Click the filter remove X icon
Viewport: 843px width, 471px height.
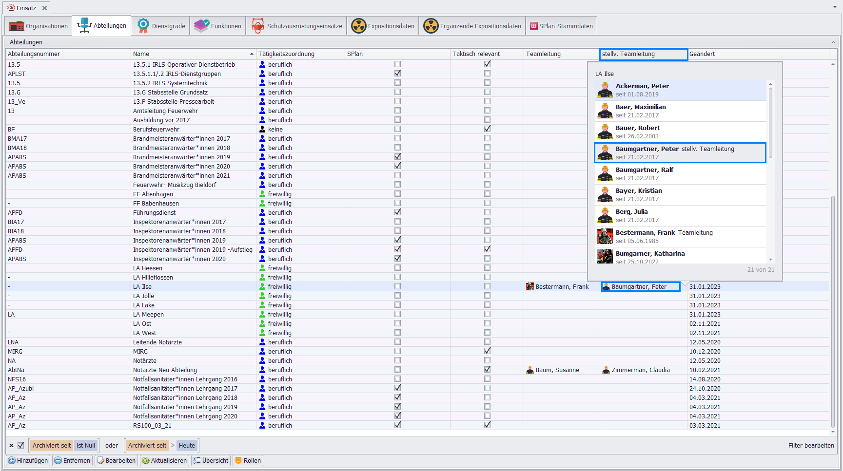tap(11, 445)
